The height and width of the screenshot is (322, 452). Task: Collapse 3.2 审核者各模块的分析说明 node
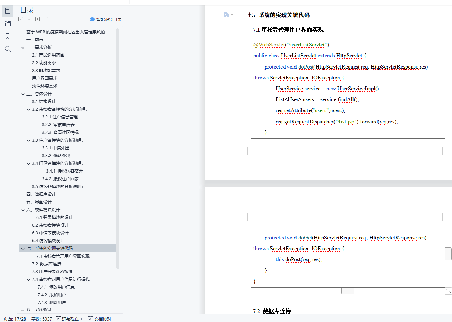(28, 109)
